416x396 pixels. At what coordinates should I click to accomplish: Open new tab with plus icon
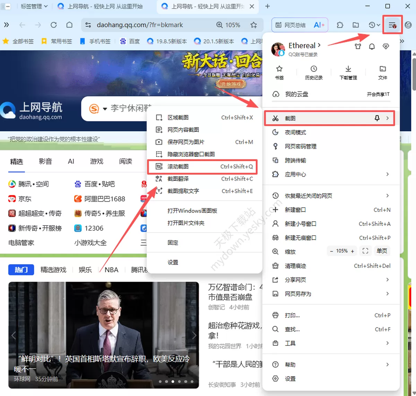267,6
